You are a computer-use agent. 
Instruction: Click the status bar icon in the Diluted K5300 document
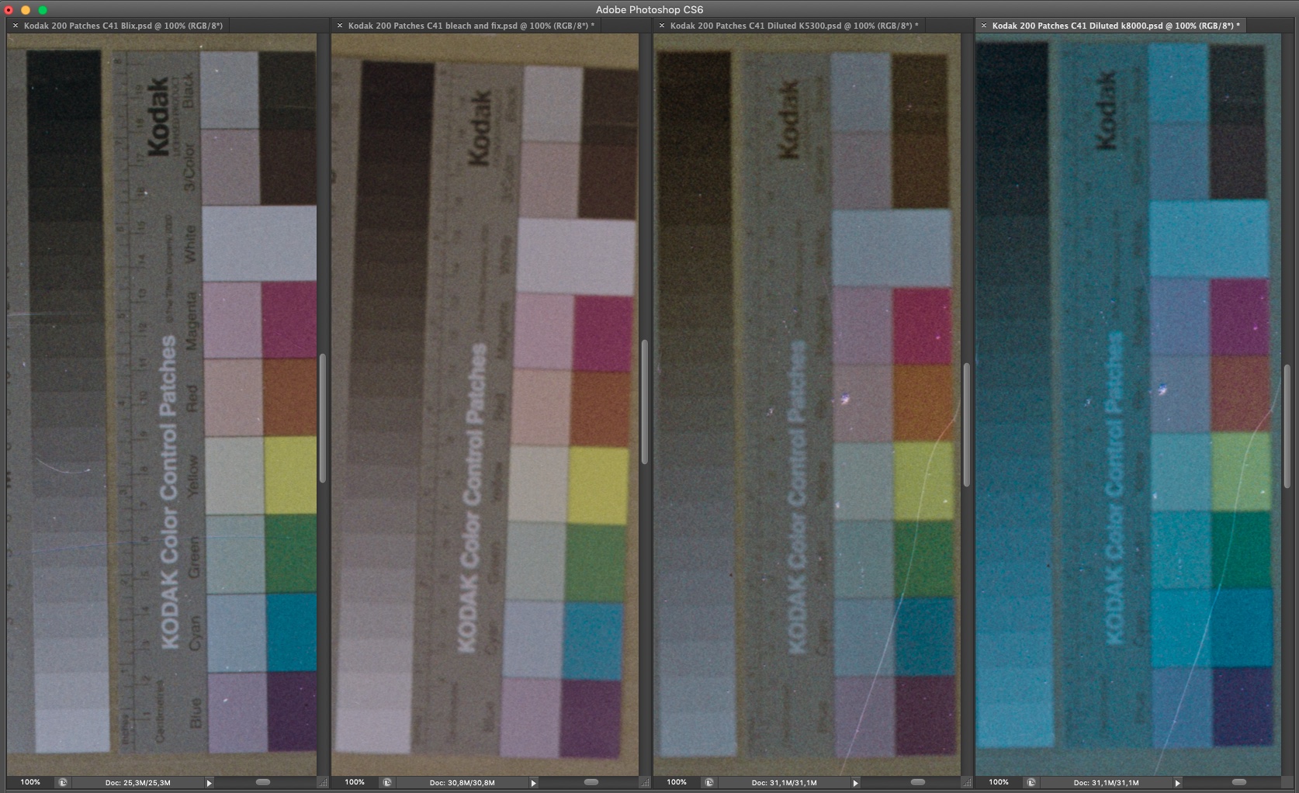click(709, 783)
